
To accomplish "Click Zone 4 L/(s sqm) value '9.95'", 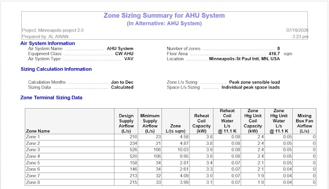I will [184, 156].
